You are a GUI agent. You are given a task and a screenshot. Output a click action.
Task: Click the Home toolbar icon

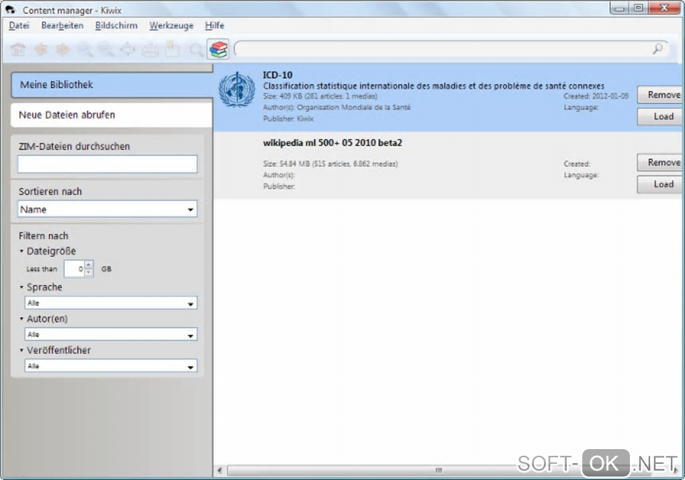tap(18, 49)
